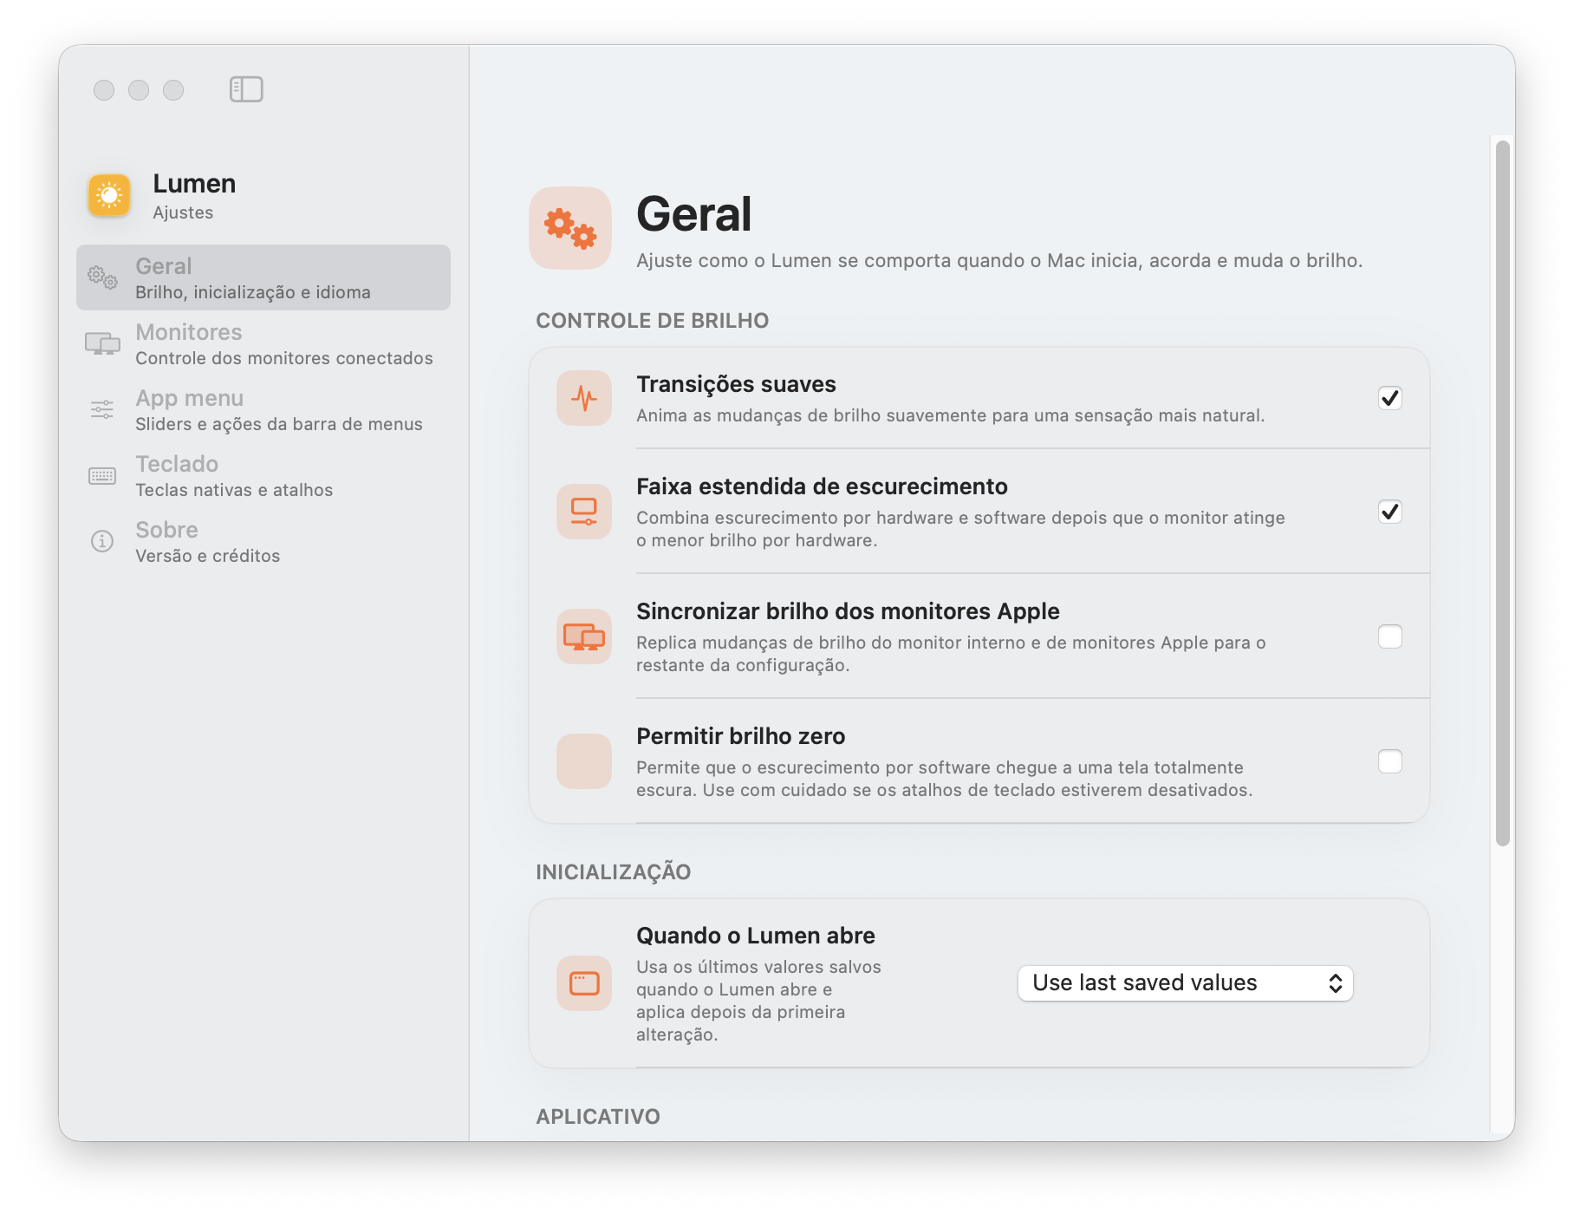Viewport: 1574px width, 1214px height.
Task: Uncheck Faixa estendida de escurecimento
Action: [1390, 512]
